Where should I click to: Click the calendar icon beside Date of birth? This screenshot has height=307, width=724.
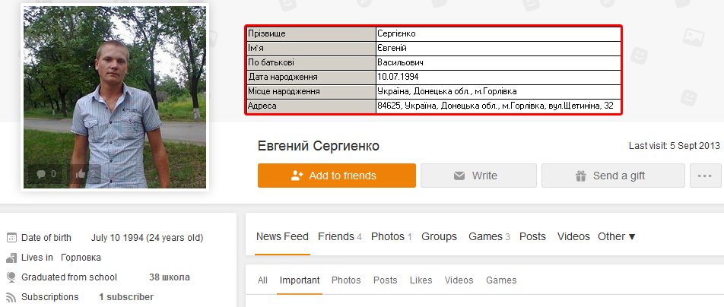(11, 238)
